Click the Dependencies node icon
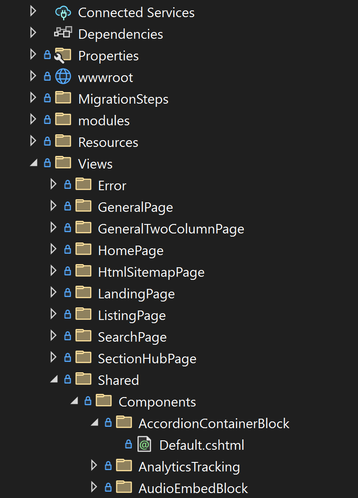This screenshot has height=498, width=358. point(63,34)
